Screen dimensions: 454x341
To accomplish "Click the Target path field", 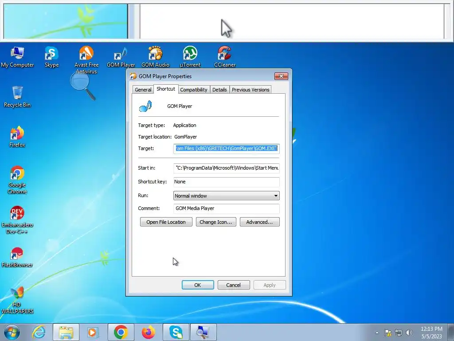I will pyautogui.click(x=227, y=148).
